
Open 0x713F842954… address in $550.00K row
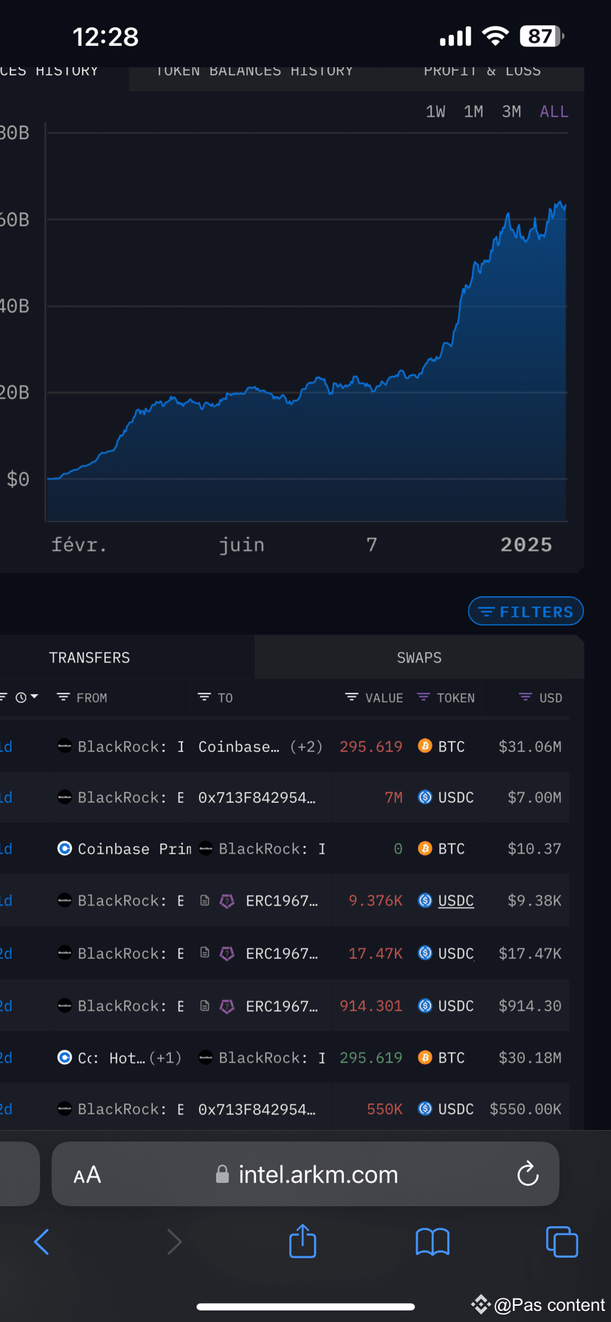257,1110
